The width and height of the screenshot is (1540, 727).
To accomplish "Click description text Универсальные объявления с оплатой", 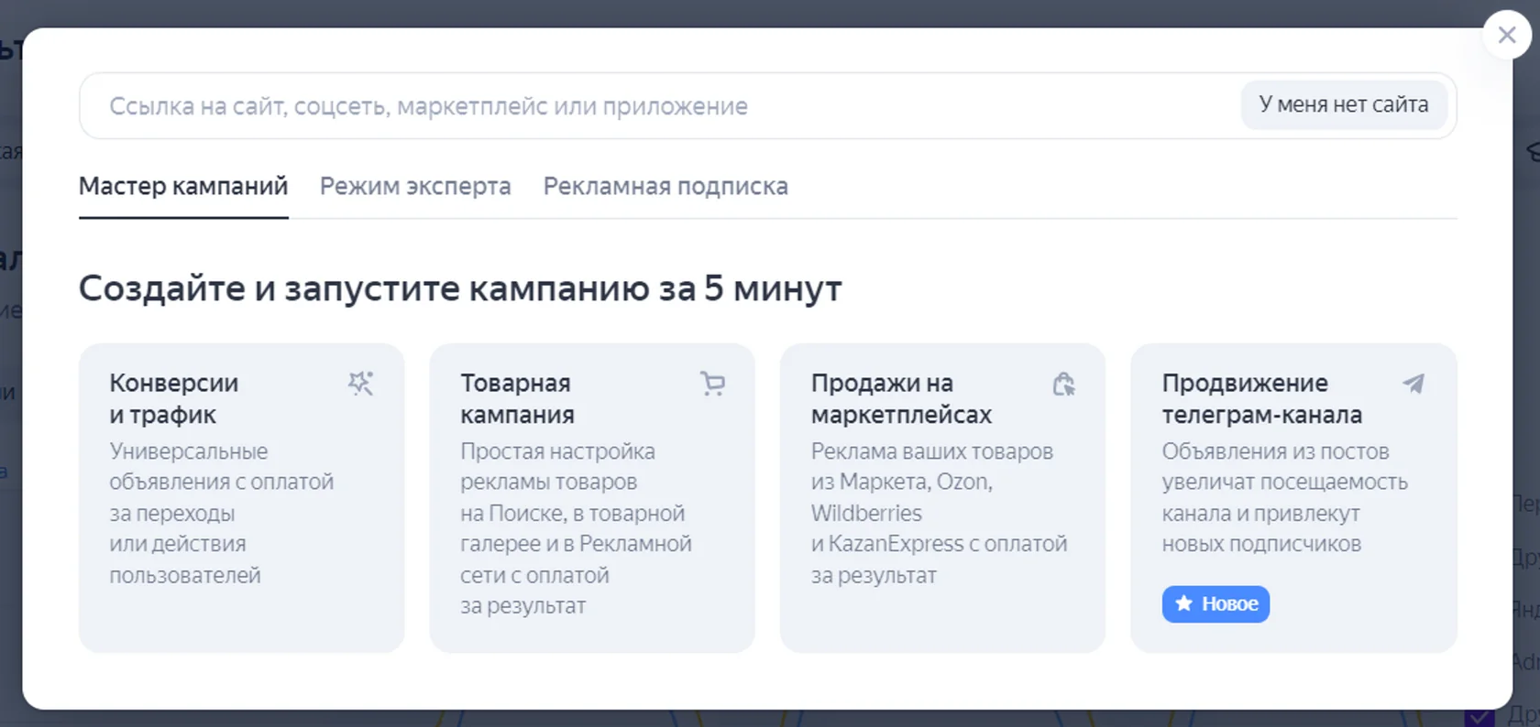I will tap(222, 466).
